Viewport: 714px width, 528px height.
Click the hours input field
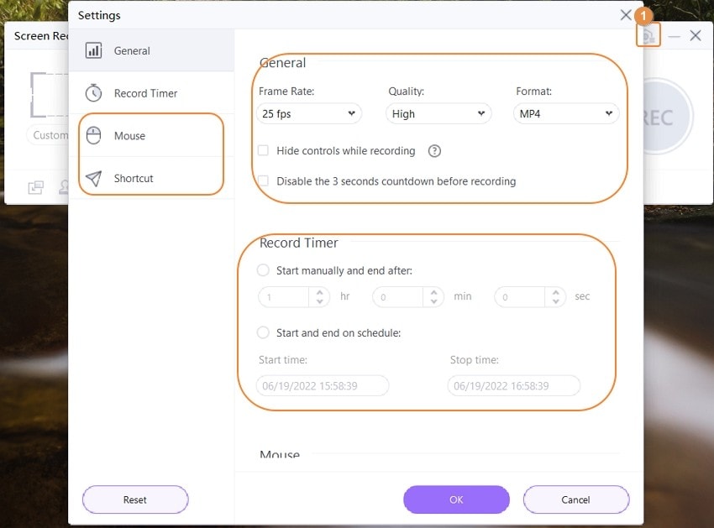[284, 297]
